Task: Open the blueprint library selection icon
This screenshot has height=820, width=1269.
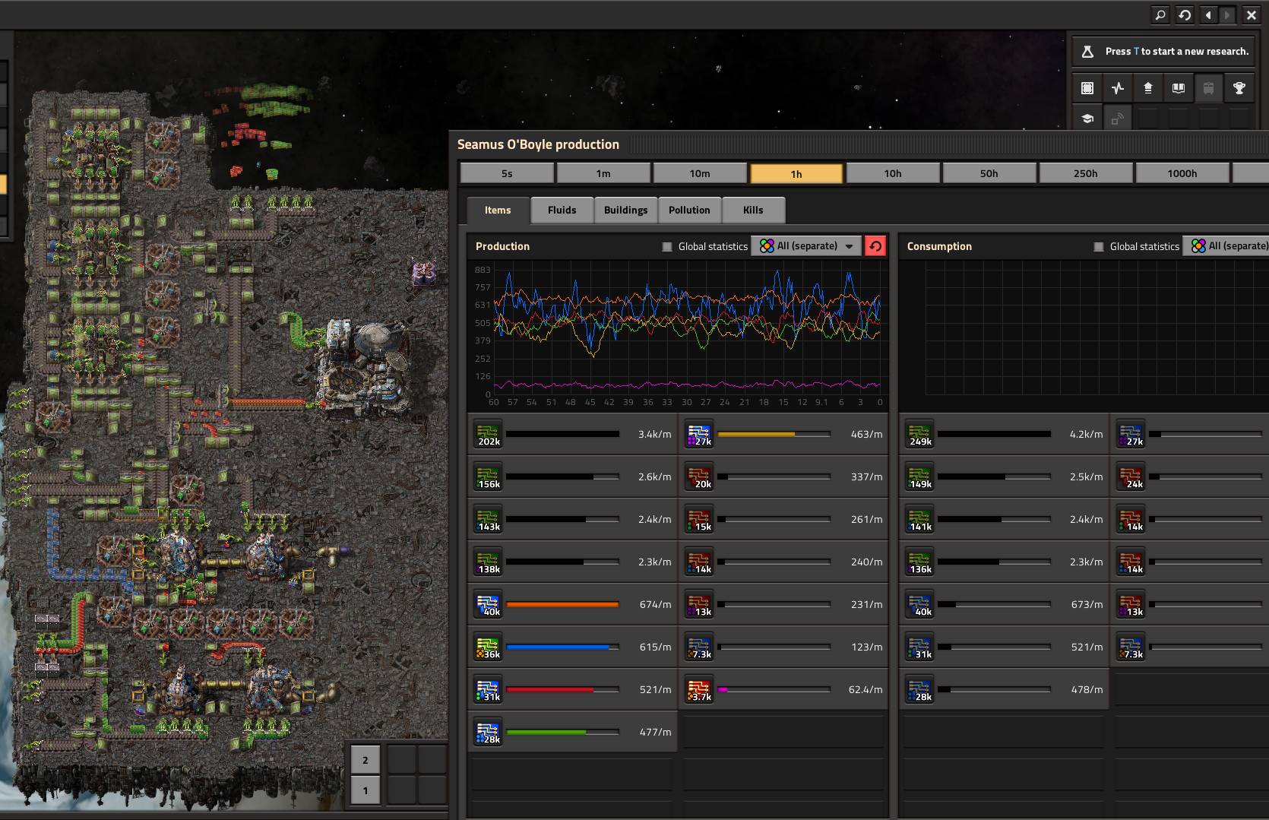Action: coord(1087,88)
